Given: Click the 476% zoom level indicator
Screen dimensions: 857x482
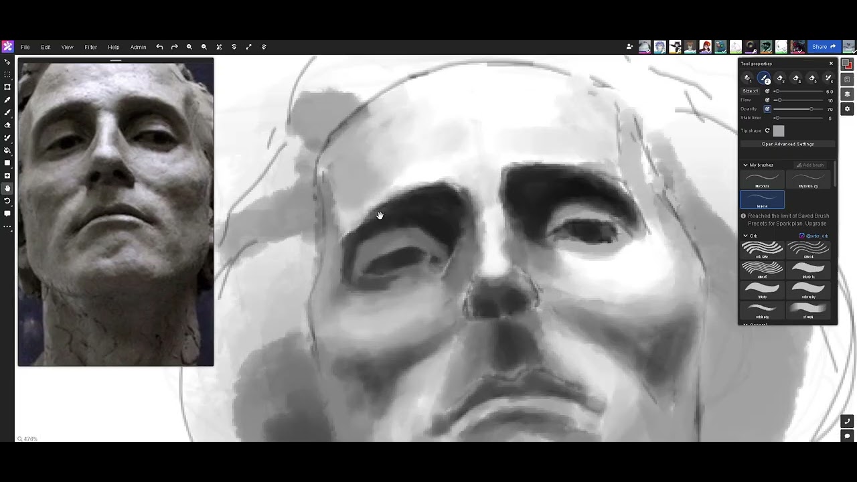Looking at the screenshot, I should tap(27, 439).
